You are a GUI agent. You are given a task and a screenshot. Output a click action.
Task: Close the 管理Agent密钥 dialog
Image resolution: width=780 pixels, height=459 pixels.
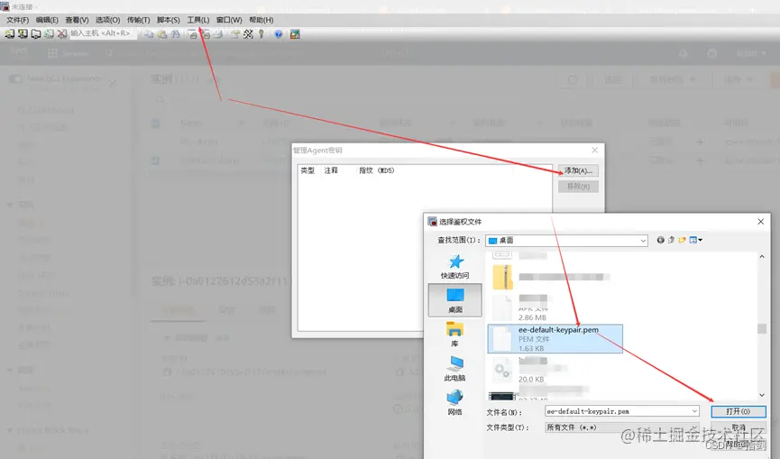[x=594, y=150]
